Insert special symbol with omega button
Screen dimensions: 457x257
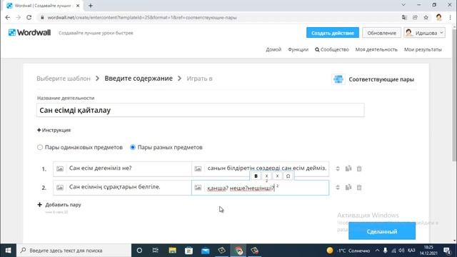point(288,176)
